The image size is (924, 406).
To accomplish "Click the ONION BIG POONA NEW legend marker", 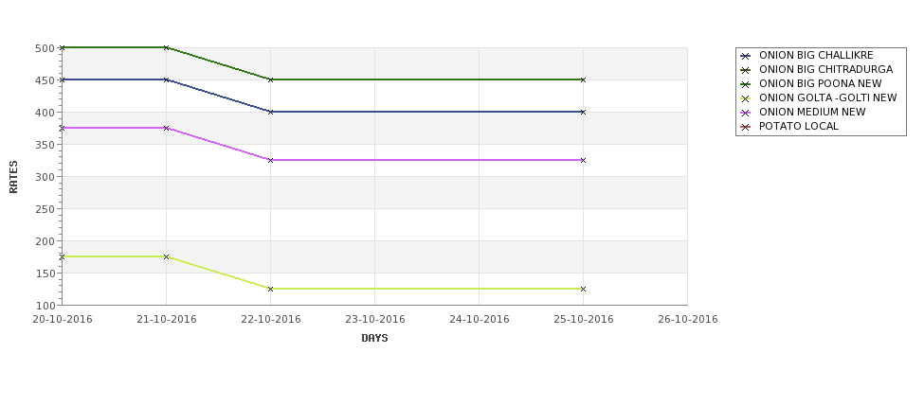I will 746,84.
